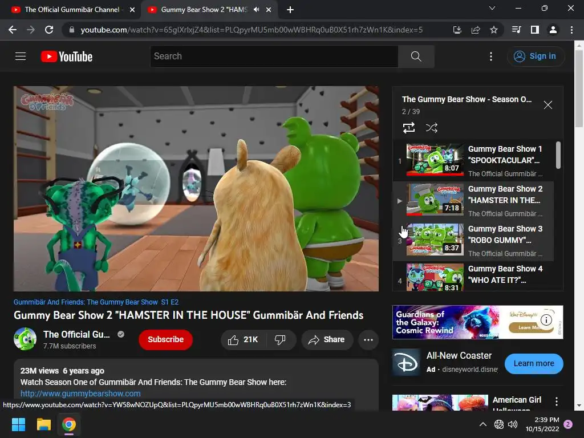584x438 pixels.
Task: Open the volume tray icon
Action: (513, 424)
